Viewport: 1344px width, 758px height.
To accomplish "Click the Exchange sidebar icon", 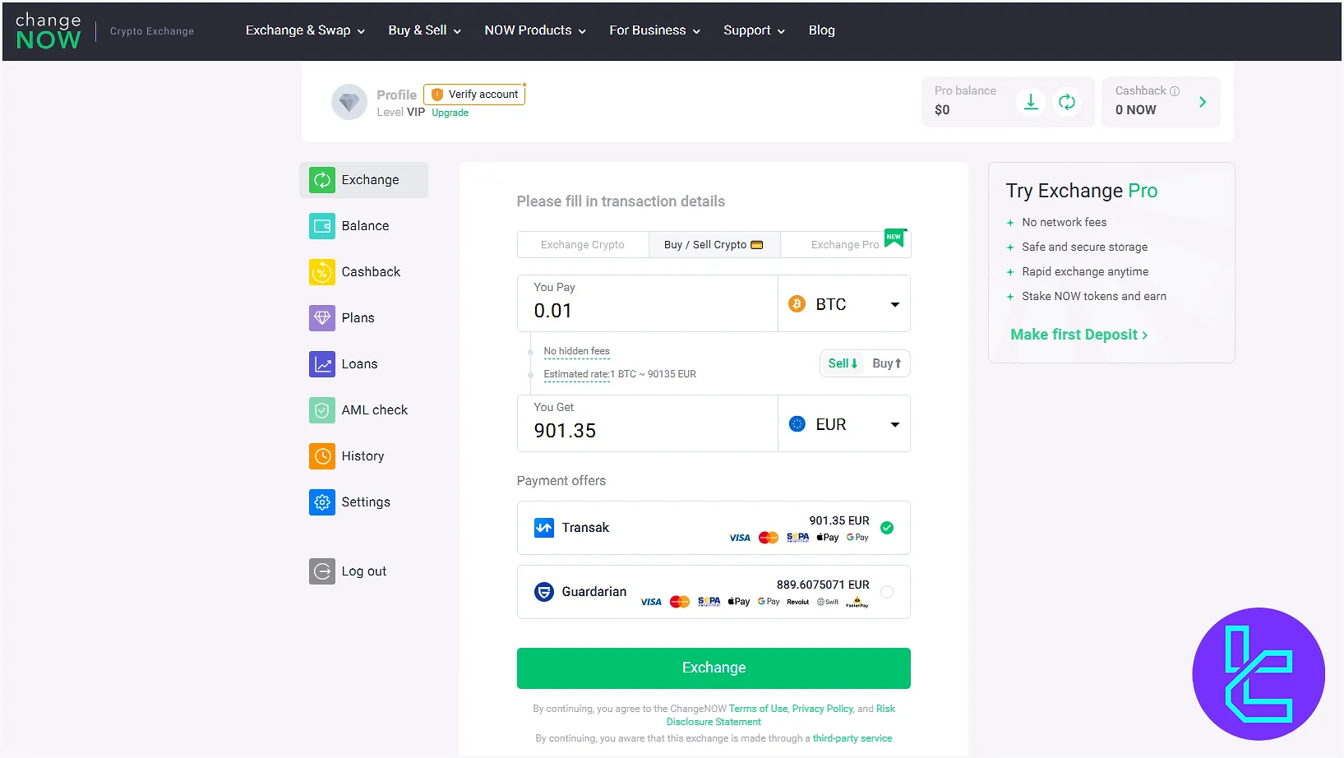I will 322,180.
